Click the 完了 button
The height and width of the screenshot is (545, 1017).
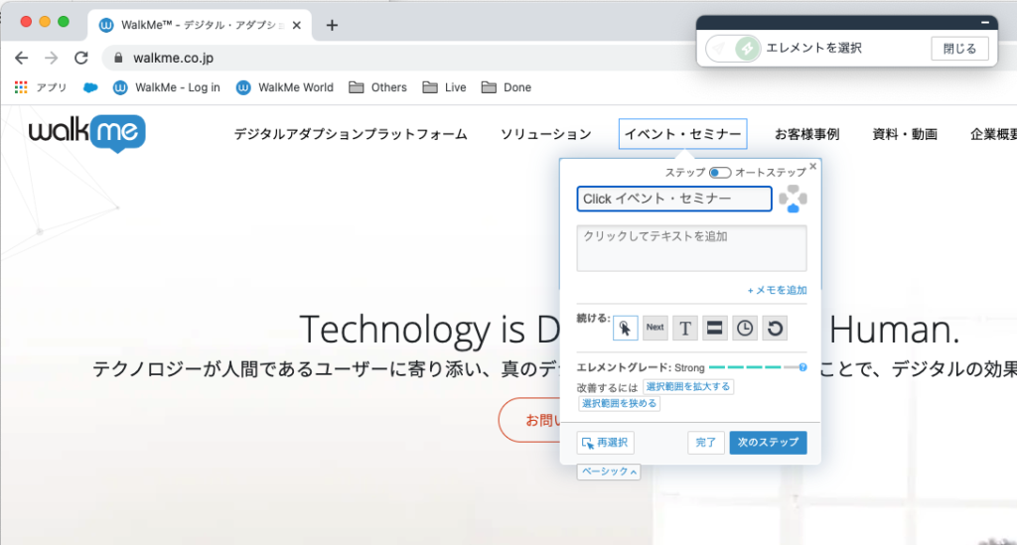pos(706,443)
